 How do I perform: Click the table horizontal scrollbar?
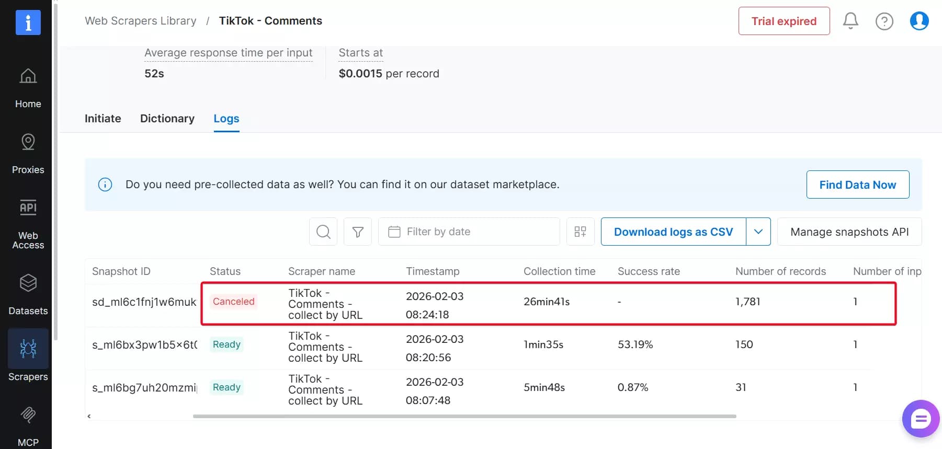click(464, 417)
